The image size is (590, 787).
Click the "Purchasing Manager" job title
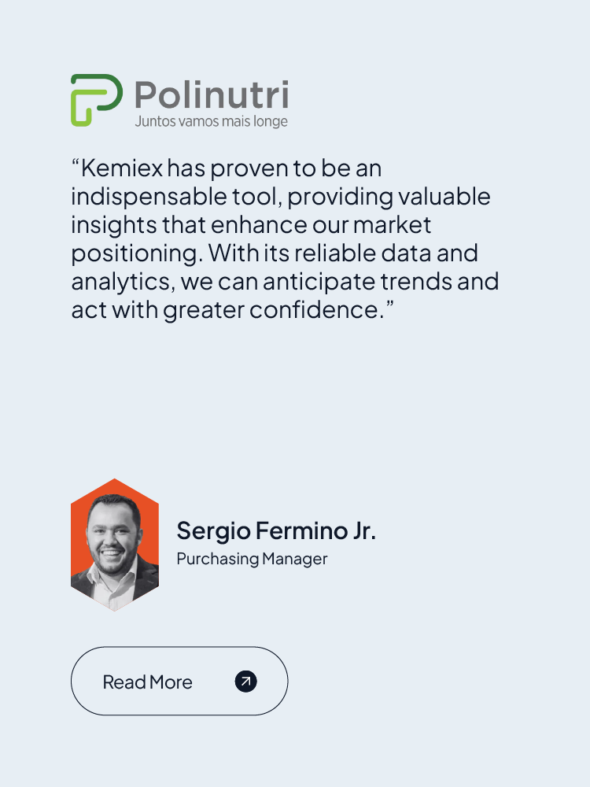(252, 559)
